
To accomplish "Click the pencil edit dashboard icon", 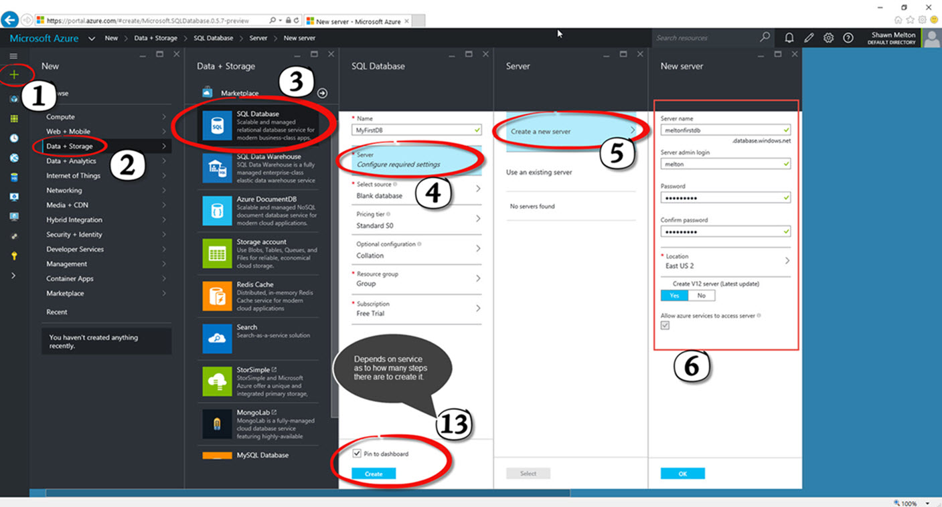I will tap(809, 38).
